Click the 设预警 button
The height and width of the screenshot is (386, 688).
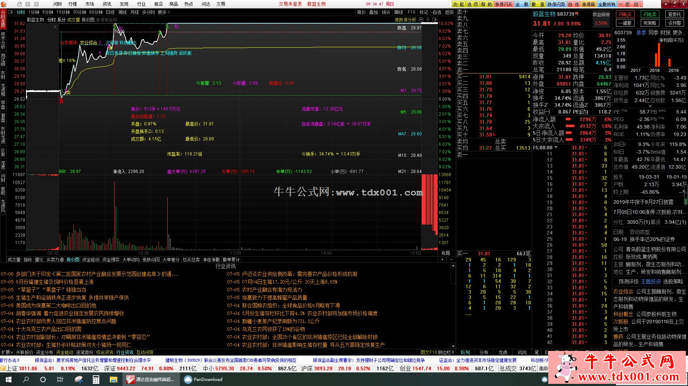[x=674, y=23]
